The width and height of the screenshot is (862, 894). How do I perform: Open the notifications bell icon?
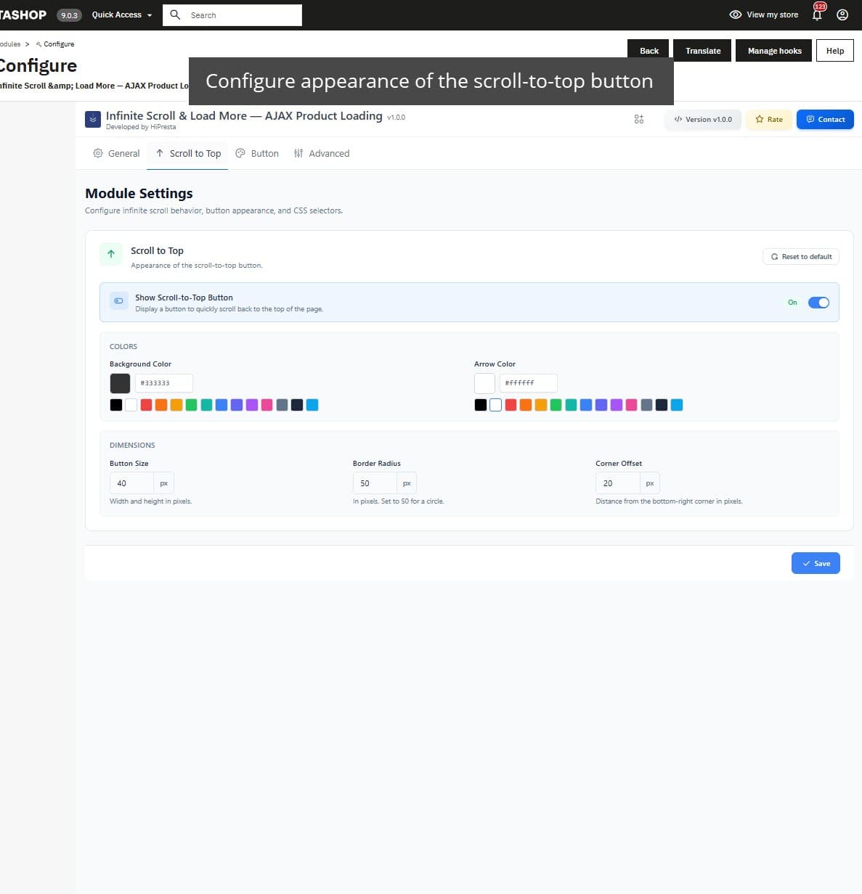(x=817, y=15)
